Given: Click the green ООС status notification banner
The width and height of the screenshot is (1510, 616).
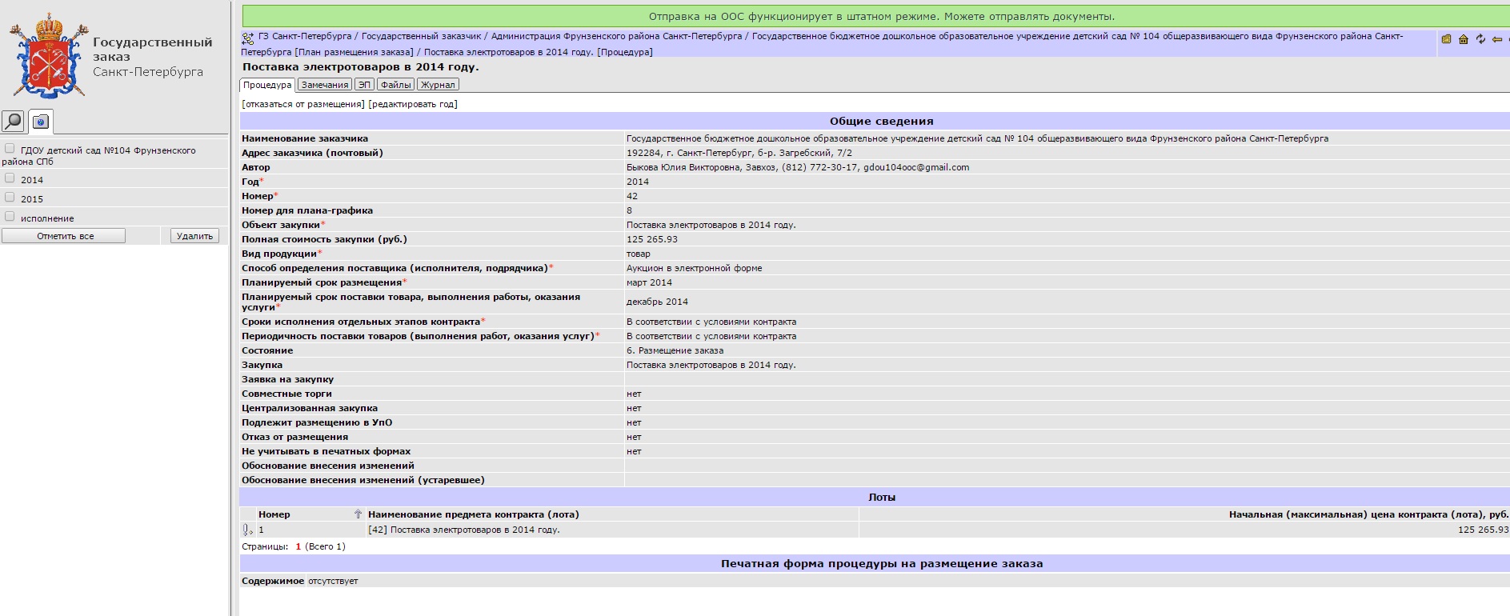Looking at the screenshot, I should coord(881,16).
